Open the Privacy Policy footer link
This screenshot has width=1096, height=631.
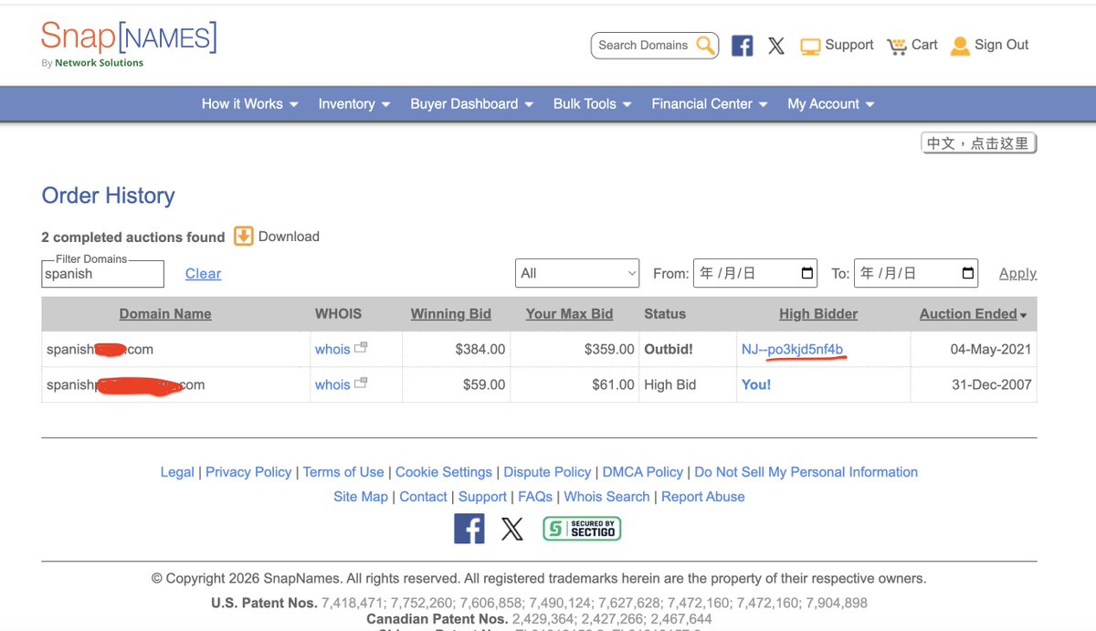tap(248, 472)
